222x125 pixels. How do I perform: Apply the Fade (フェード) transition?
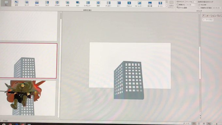click(26, 3)
